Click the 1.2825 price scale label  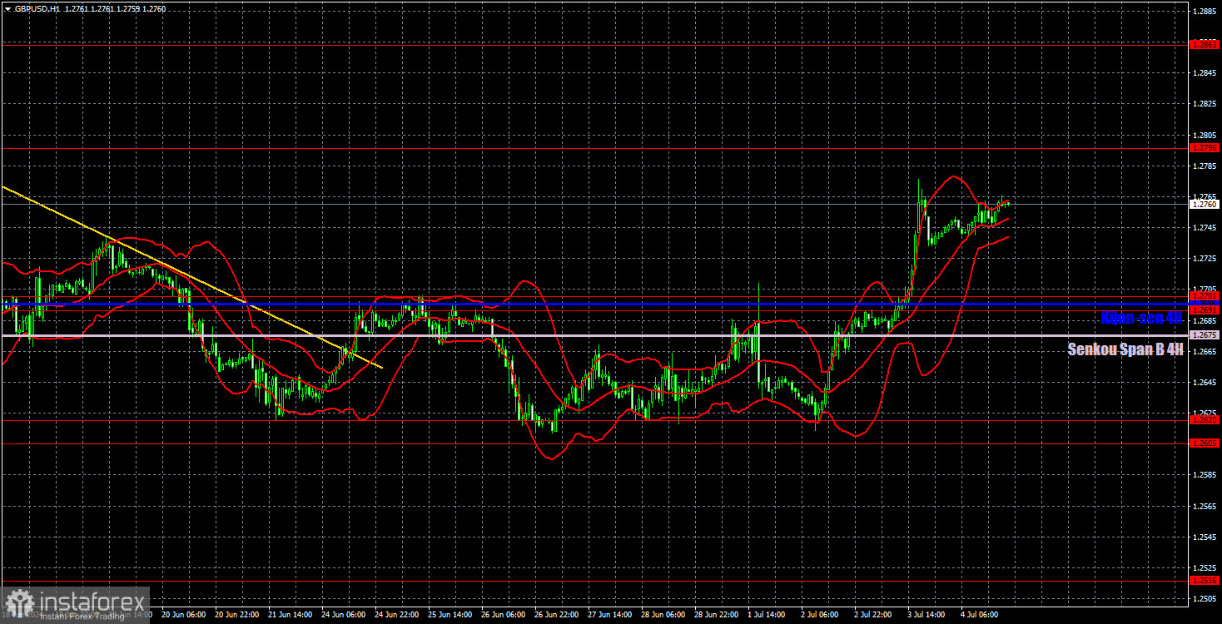tap(1205, 104)
